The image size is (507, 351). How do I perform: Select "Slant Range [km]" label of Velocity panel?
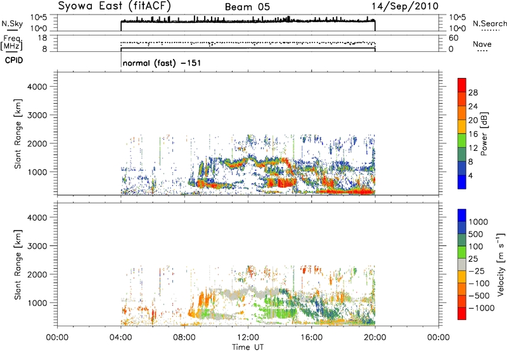click(x=18, y=265)
